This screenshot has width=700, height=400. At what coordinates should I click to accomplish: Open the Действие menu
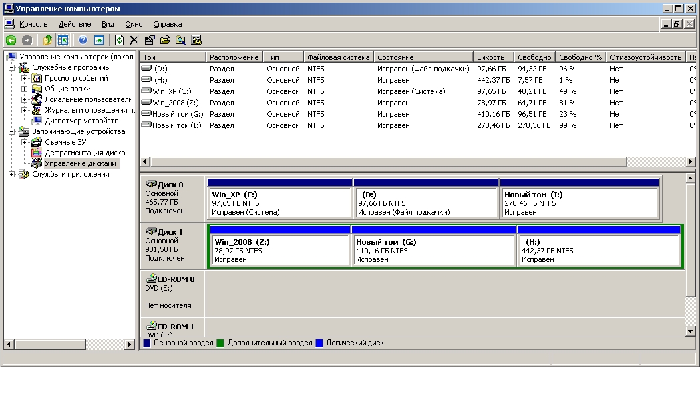(74, 24)
